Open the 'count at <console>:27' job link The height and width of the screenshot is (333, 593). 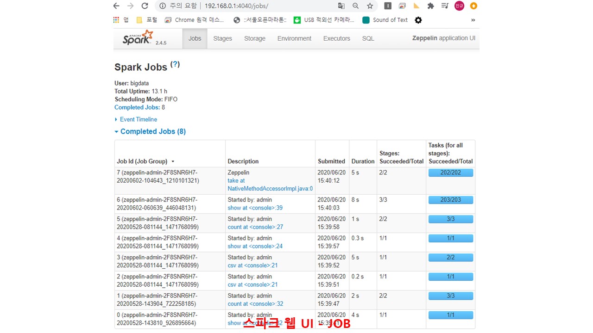coord(255,227)
